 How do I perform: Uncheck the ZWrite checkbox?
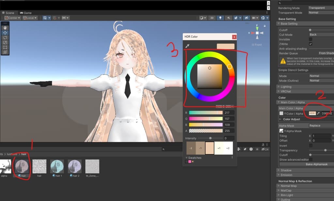pyautogui.click(x=311, y=44)
